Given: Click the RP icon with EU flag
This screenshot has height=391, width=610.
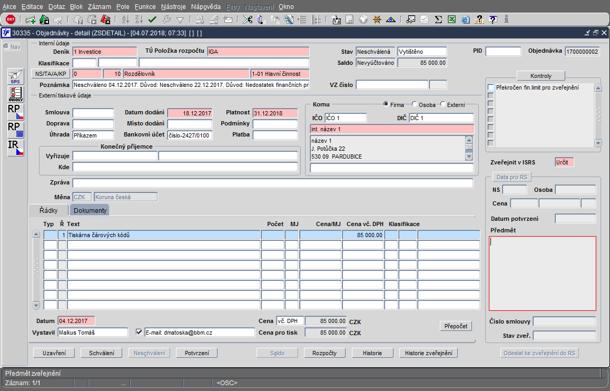Looking at the screenshot, I should (16, 130).
